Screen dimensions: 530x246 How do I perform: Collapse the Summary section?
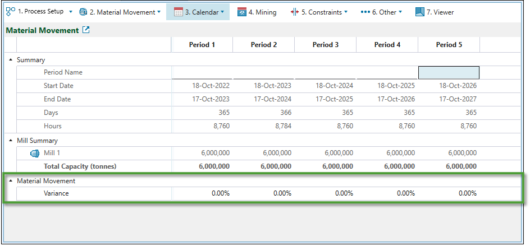point(11,59)
